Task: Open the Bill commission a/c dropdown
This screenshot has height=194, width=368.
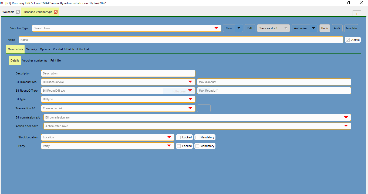Action: click(346, 117)
